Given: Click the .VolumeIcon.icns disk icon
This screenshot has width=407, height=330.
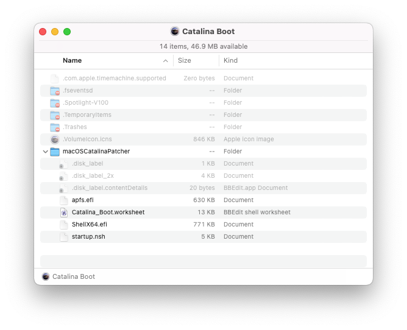Looking at the screenshot, I should pos(55,139).
